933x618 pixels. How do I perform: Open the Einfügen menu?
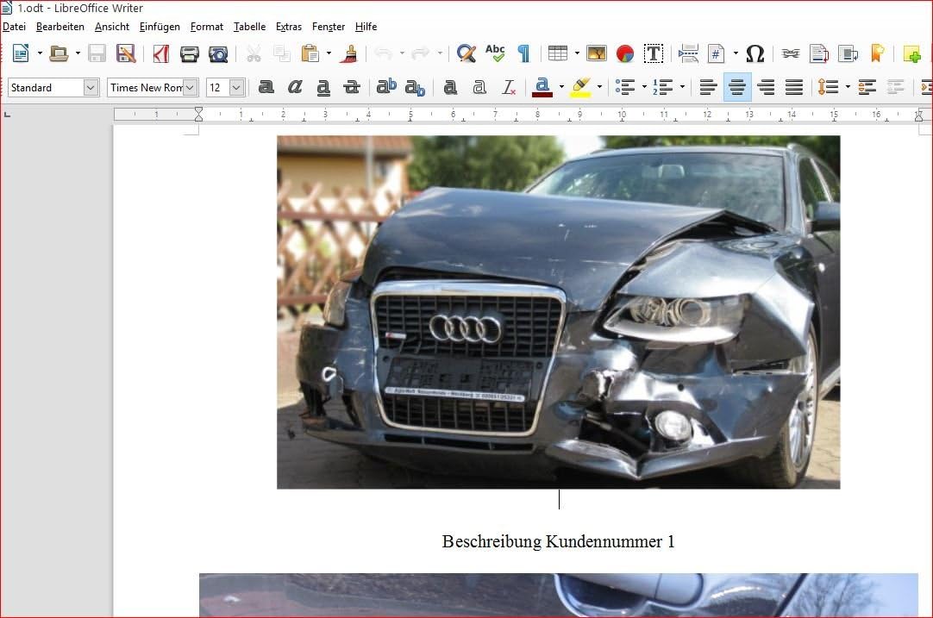pyautogui.click(x=160, y=27)
